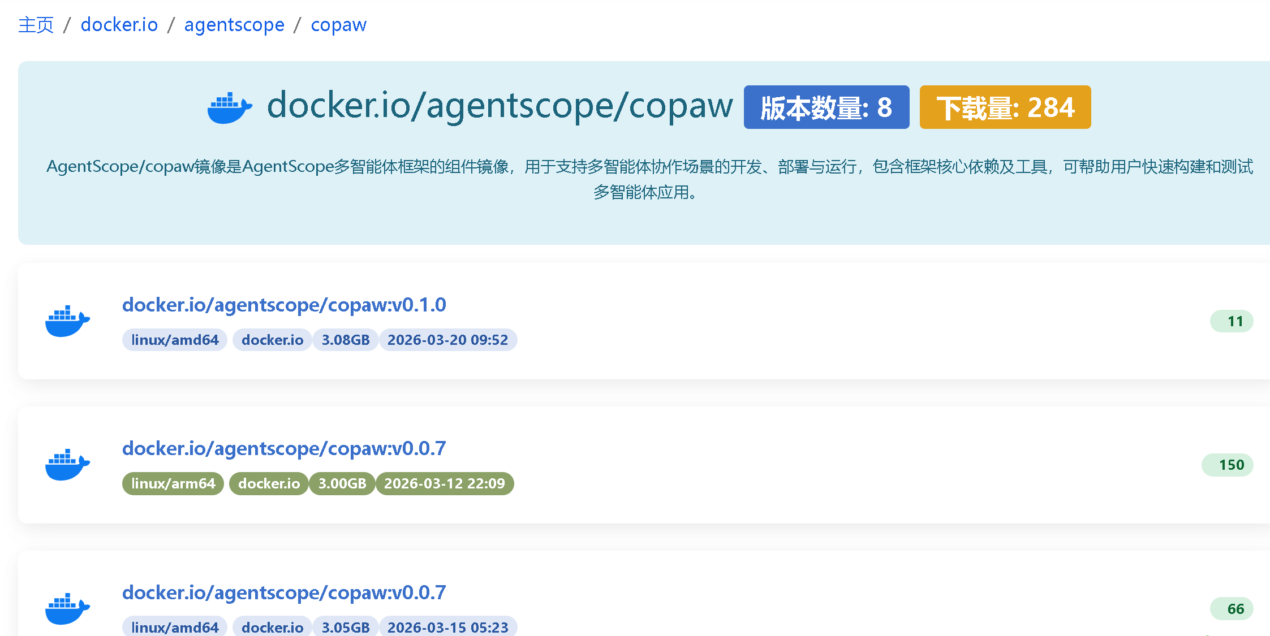The width and height of the screenshot is (1270, 636).
Task: Click the Docker whale logo in header banner
Action: point(229,107)
